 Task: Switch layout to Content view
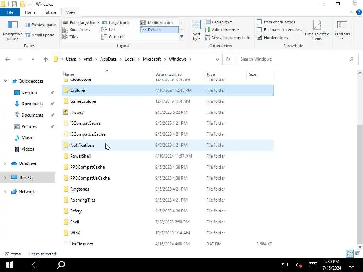click(x=113, y=37)
